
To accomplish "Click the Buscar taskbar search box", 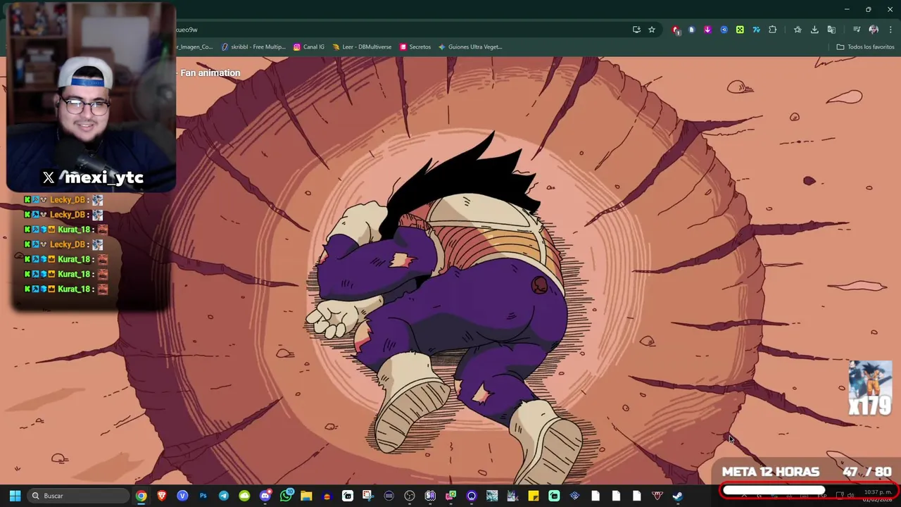I will click(79, 496).
